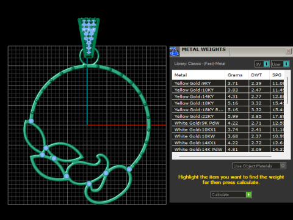Click the Library: Classic - (Fast)-Metal label
Screen dimensions: 293x220
tap(200, 64)
